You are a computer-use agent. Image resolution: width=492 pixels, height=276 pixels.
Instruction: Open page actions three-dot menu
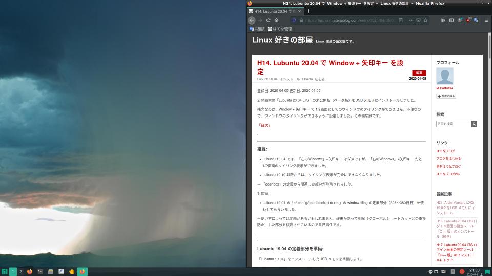click(411, 20)
